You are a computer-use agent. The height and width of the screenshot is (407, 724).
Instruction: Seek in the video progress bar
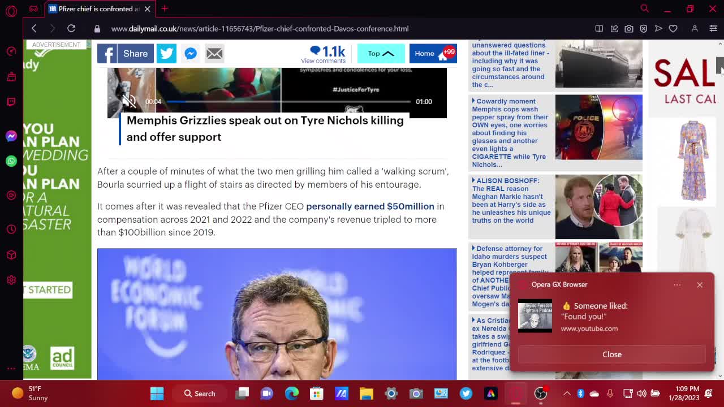[x=288, y=102]
